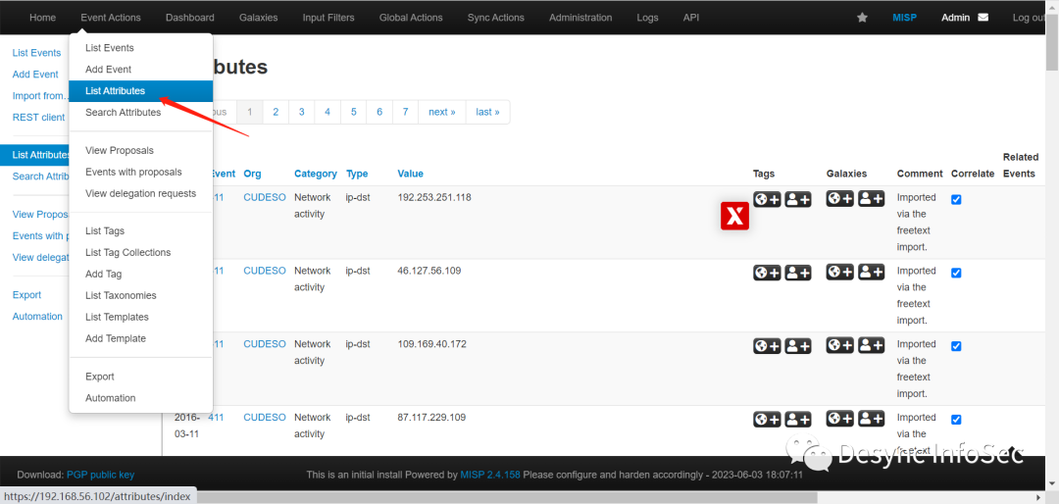Add local galaxy to 46.127.56.109 row
The height and width of the screenshot is (504, 1059).
[872, 272]
